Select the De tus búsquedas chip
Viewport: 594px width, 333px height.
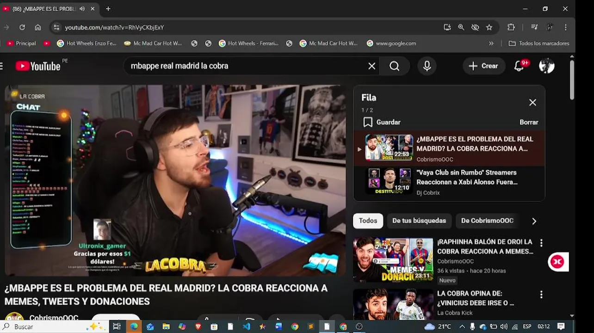[419, 221]
